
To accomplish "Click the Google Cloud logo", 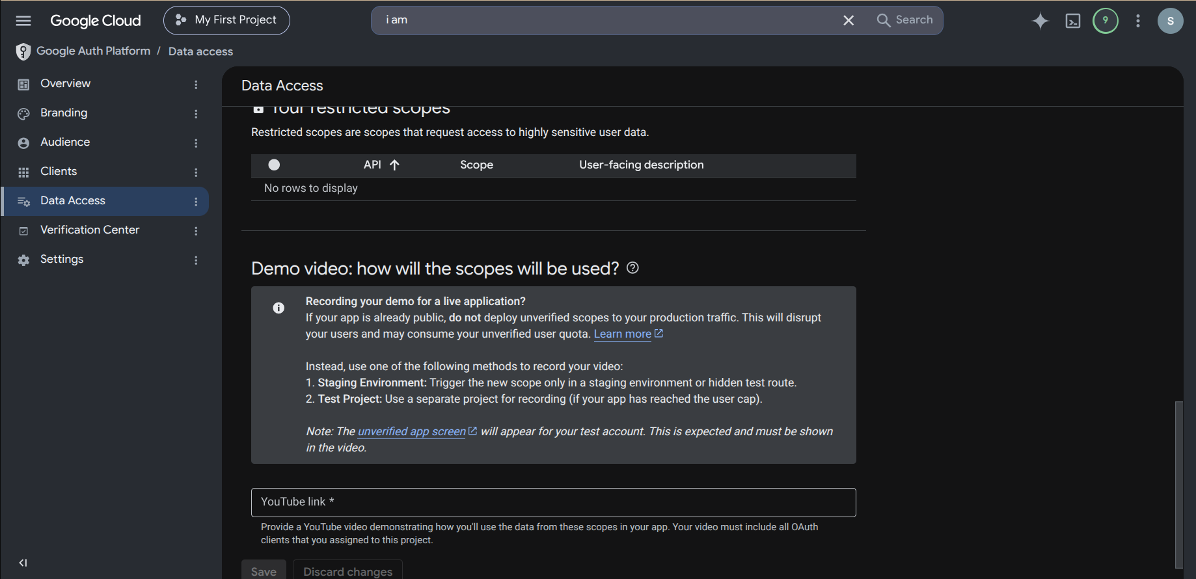I will [x=96, y=21].
